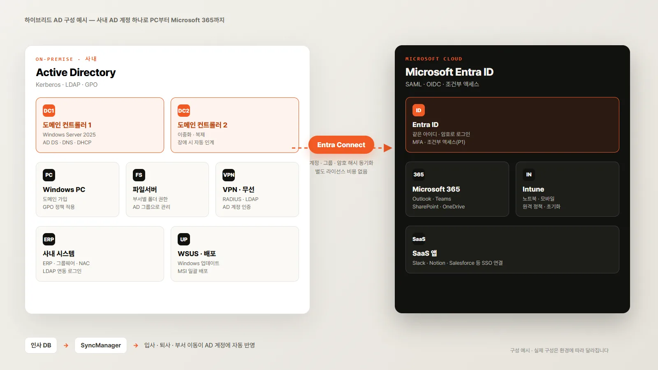The width and height of the screenshot is (658, 370).
Task: Click the Windows PC card title
Action: [64, 190]
